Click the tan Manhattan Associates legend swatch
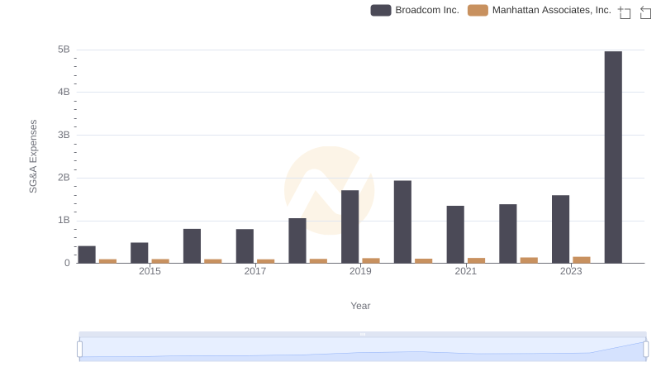This screenshot has width=661, height=381. pos(478,10)
